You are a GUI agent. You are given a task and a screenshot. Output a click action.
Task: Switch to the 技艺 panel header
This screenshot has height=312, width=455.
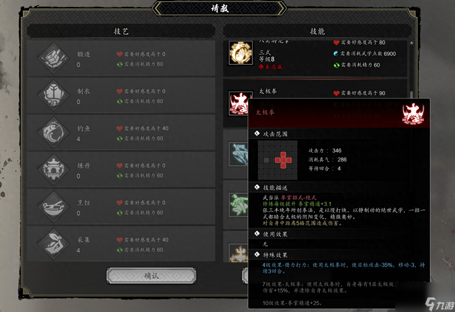(x=121, y=31)
